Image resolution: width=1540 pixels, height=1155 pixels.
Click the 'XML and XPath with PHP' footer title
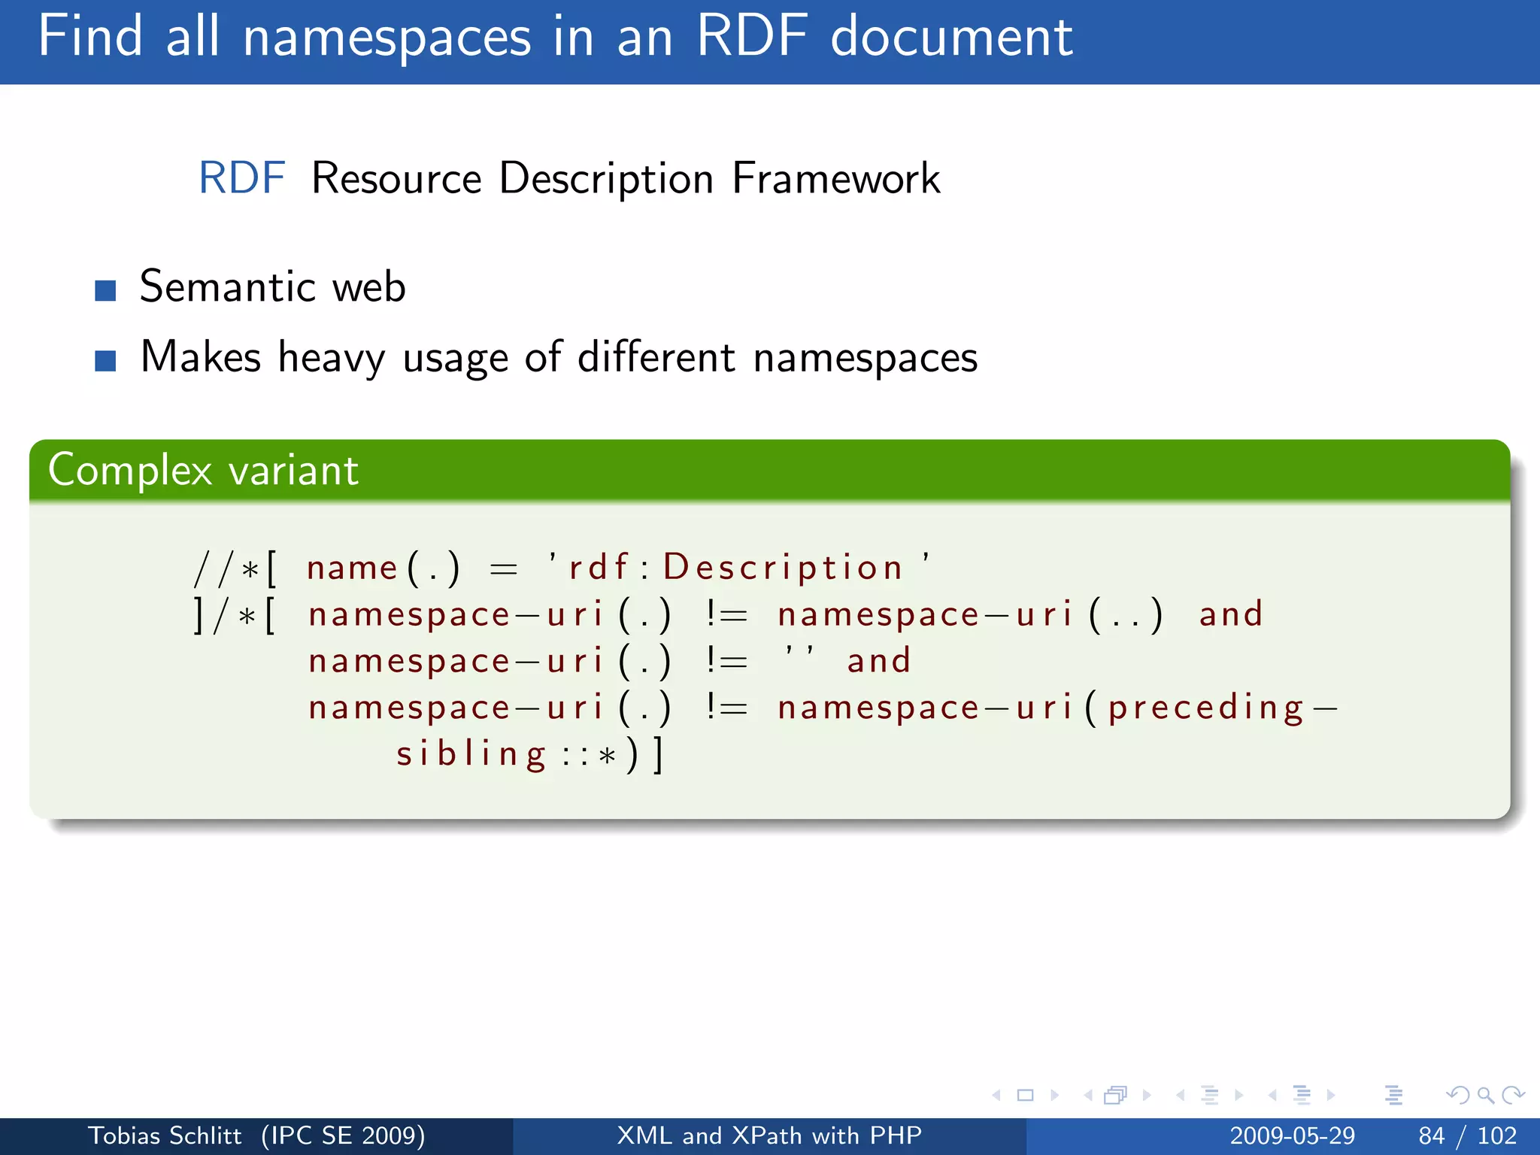click(769, 1135)
